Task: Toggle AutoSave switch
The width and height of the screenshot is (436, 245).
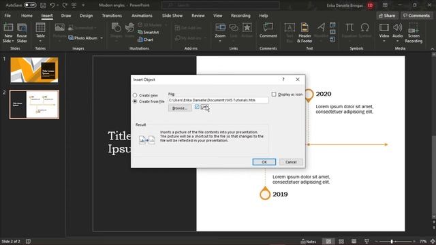Action: (30, 5)
